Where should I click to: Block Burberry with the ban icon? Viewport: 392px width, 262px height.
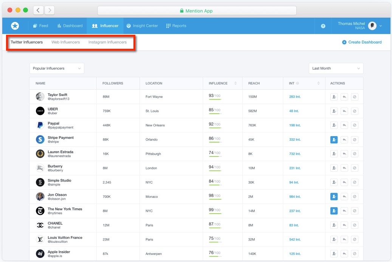(355, 168)
